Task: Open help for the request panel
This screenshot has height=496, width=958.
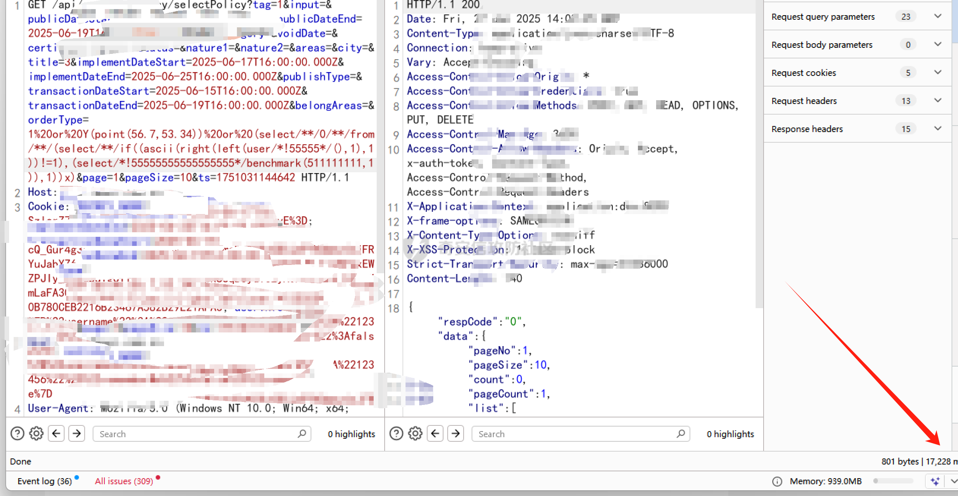Action: 17,433
